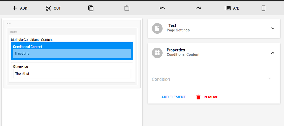Image resolution: width=284 pixels, height=126 pixels.
Task: Collapse the Properties panel chevron
Action: pos(272,53)
